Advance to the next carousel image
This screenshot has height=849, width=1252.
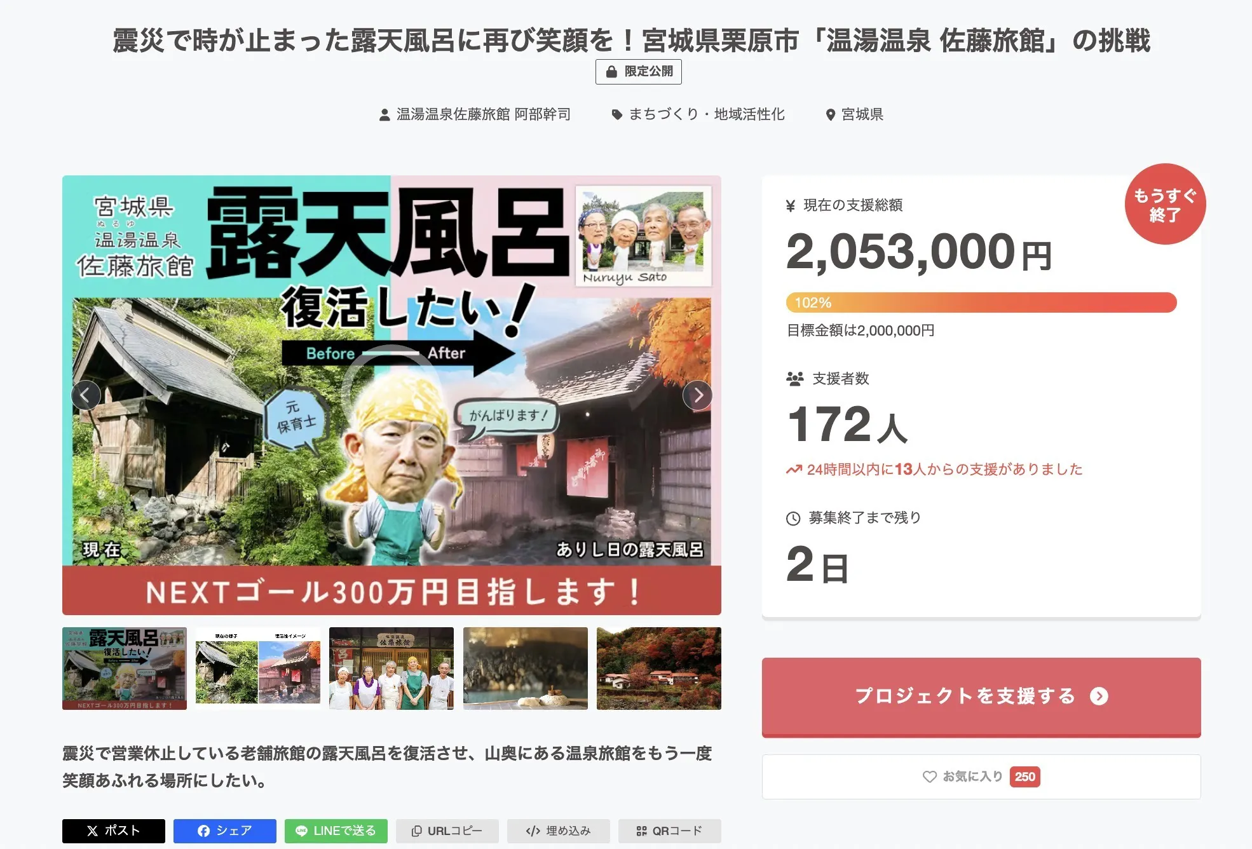point(697,395)
